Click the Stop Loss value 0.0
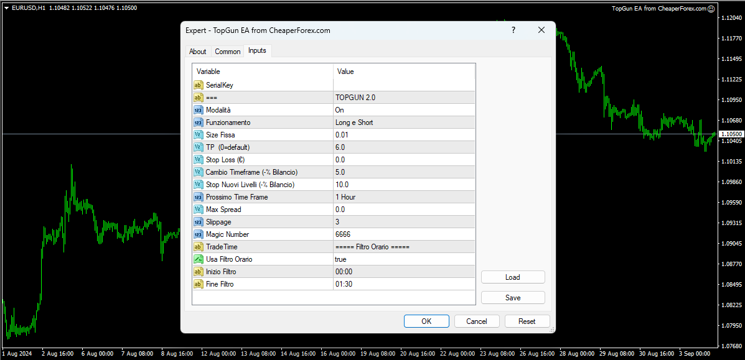The image size is (745, 360). [404, 160]
